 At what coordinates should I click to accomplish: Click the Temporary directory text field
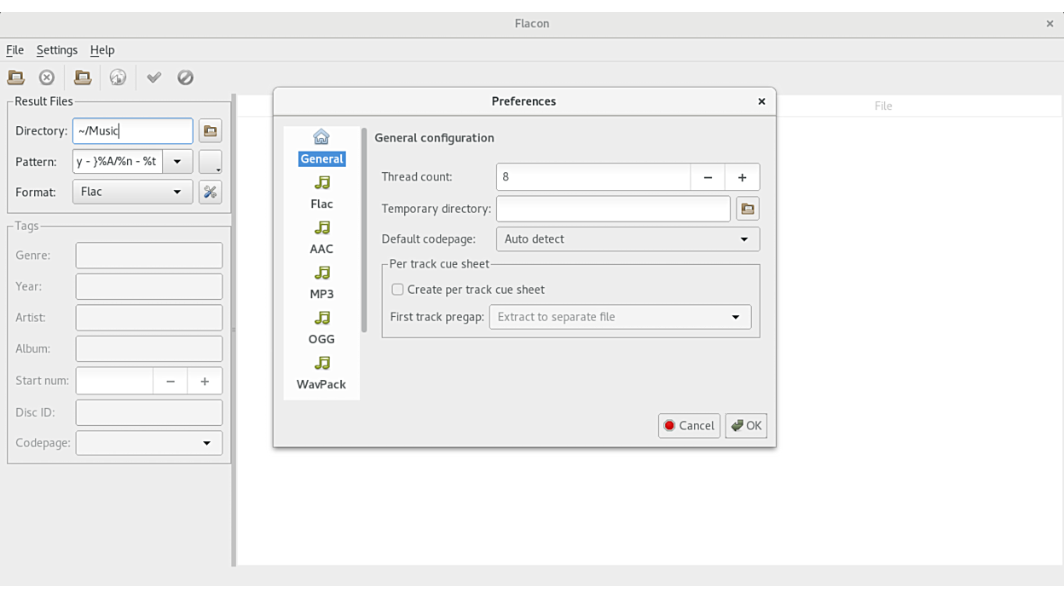coord(613,209)
